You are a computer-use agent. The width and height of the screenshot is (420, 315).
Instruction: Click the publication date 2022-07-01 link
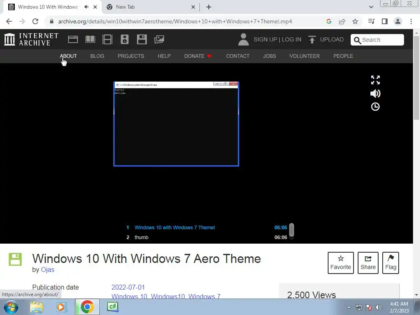128,287
